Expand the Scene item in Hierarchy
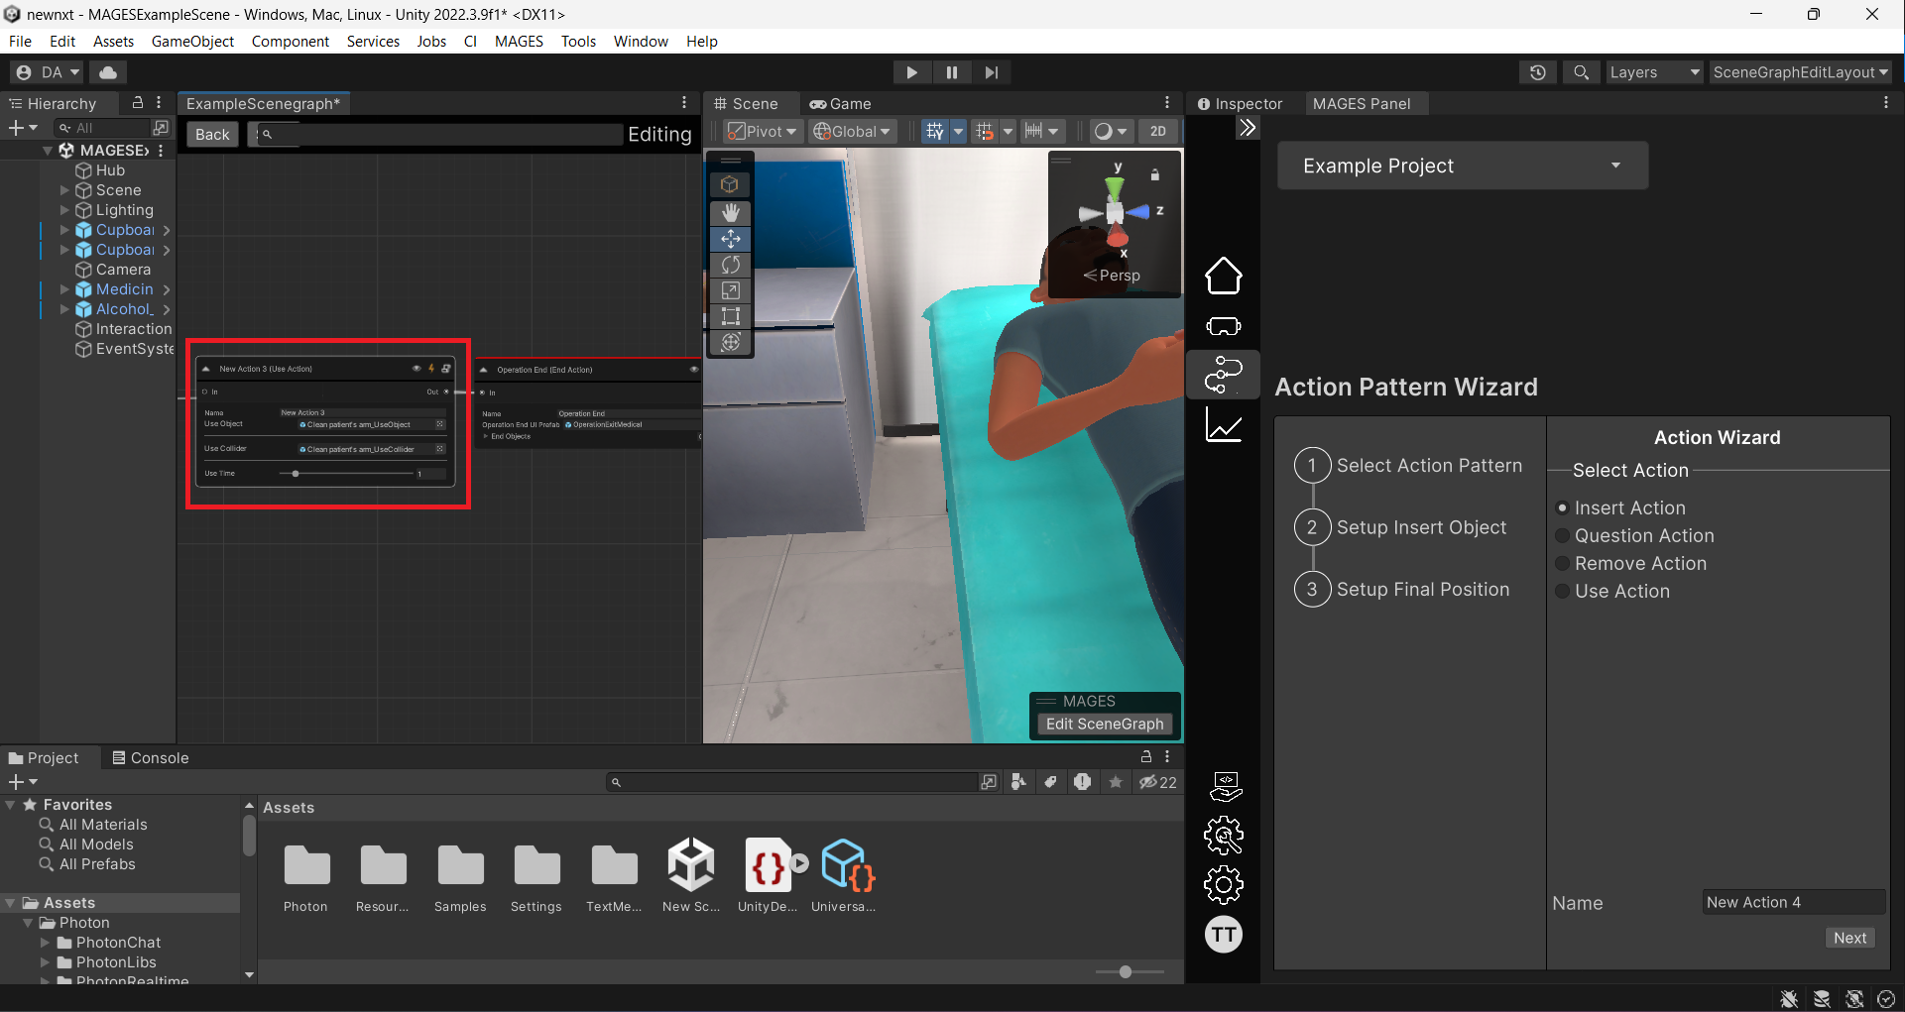1905x1012 pixels. [65, 190]
